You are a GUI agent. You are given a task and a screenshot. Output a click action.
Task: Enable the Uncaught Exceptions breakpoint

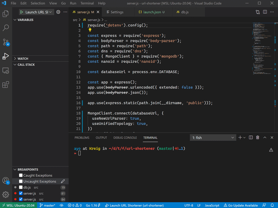point(21,181)
